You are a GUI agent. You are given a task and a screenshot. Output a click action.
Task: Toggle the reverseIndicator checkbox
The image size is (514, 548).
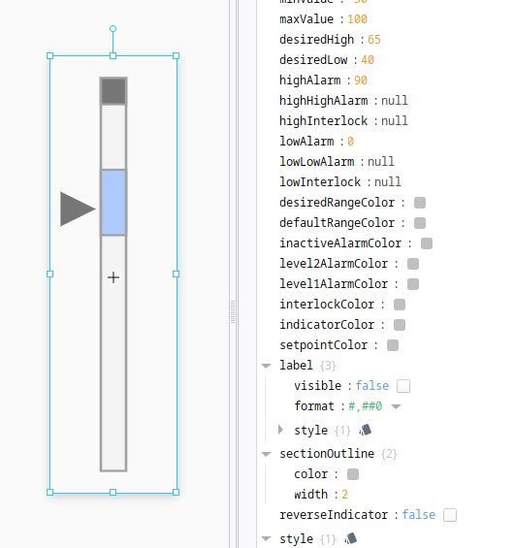tap(450, 515)
